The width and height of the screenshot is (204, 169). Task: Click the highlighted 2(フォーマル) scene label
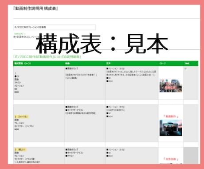pyautogui.click(x=21, y=117)
